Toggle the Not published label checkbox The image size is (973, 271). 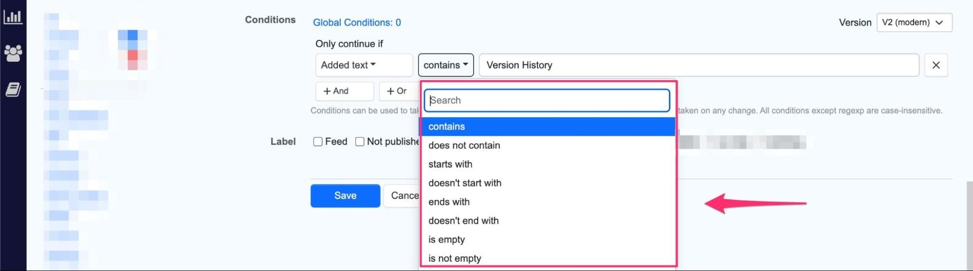pyautogui.click(x=360, y=142)
